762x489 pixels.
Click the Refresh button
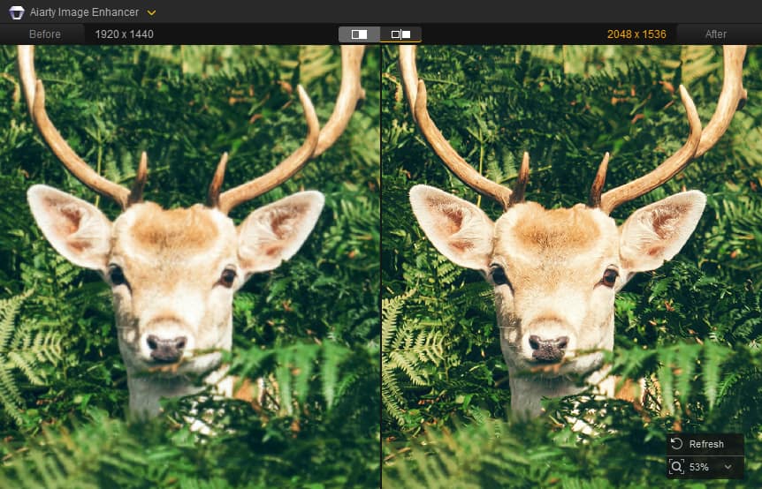tap(705, 444)
